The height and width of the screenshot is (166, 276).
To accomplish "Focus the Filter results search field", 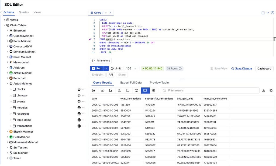I will [210, 90].
